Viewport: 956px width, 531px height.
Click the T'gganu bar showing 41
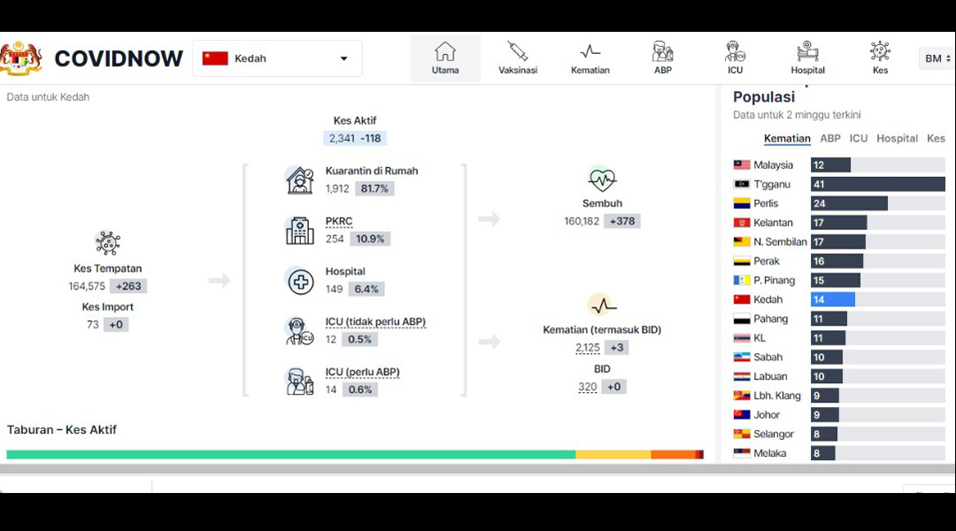878,184
